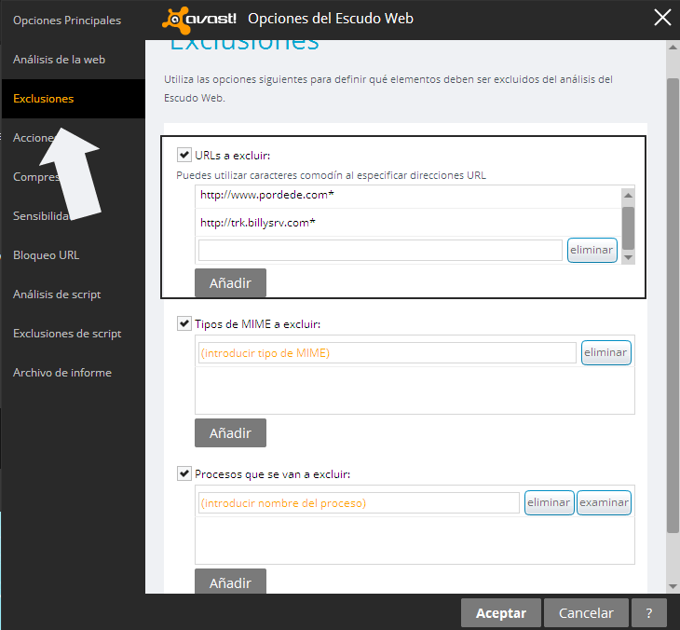
Task: Click examinar to browse for process
Action: point(604,502)
